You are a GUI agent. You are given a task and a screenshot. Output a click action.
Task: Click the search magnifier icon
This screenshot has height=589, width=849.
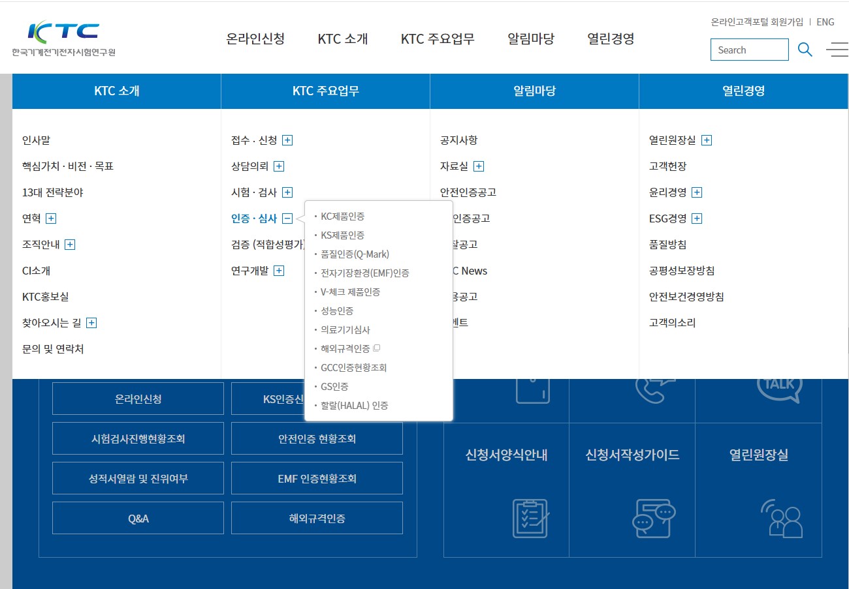click(x=805, y=50)
